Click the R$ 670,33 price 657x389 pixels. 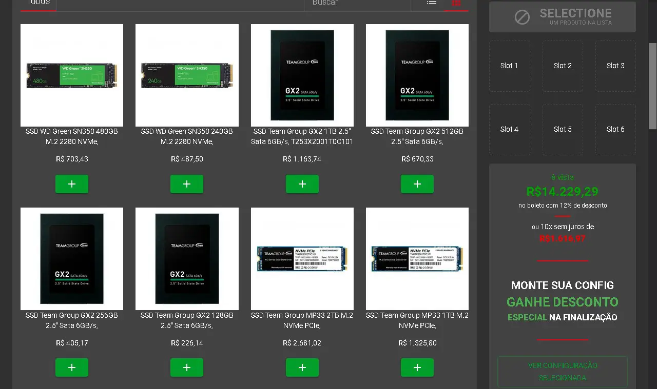[x=417, y=159]
